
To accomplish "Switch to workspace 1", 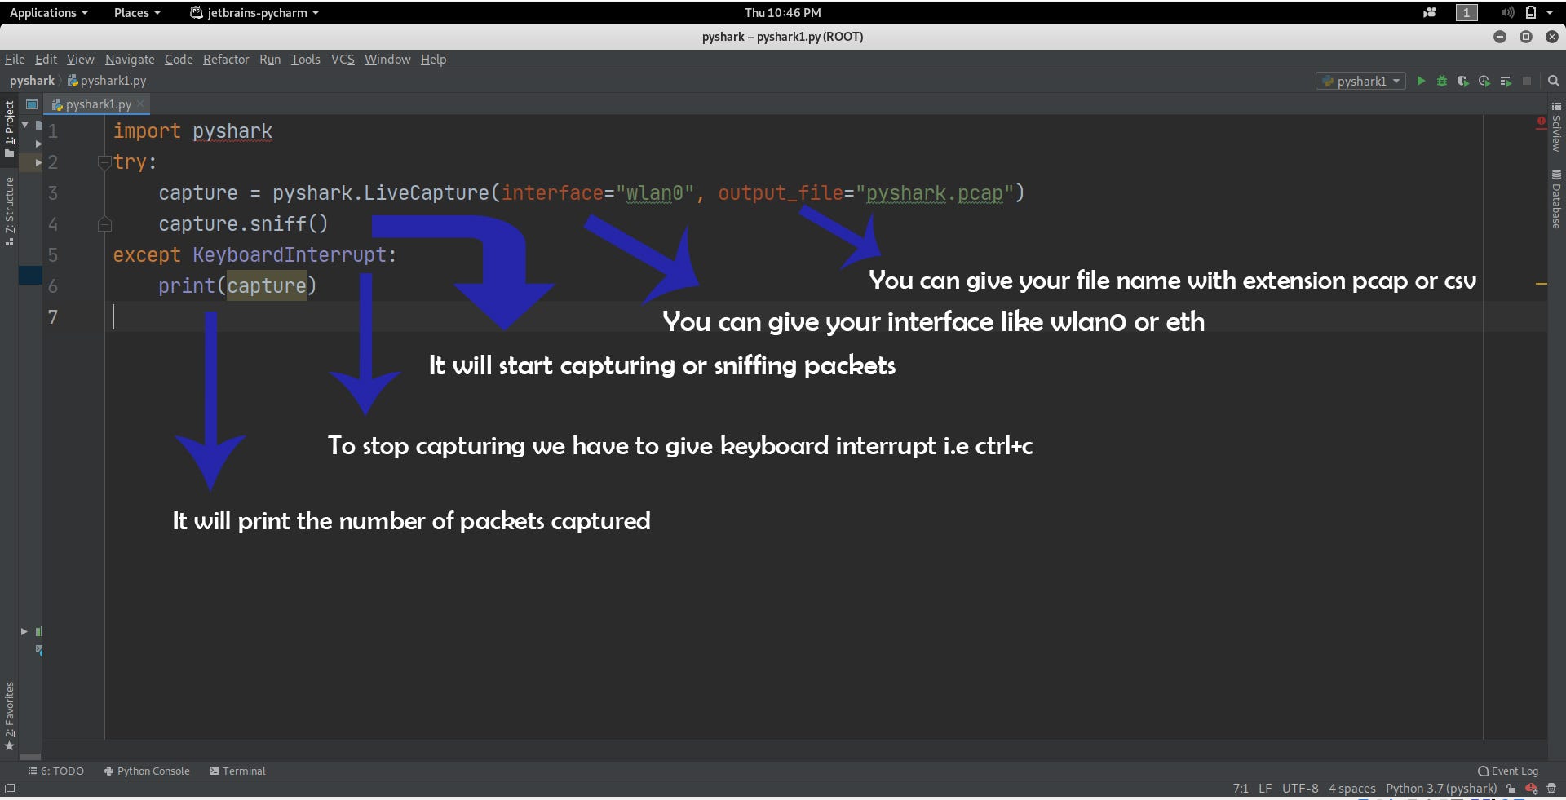I will point(1466,12).
